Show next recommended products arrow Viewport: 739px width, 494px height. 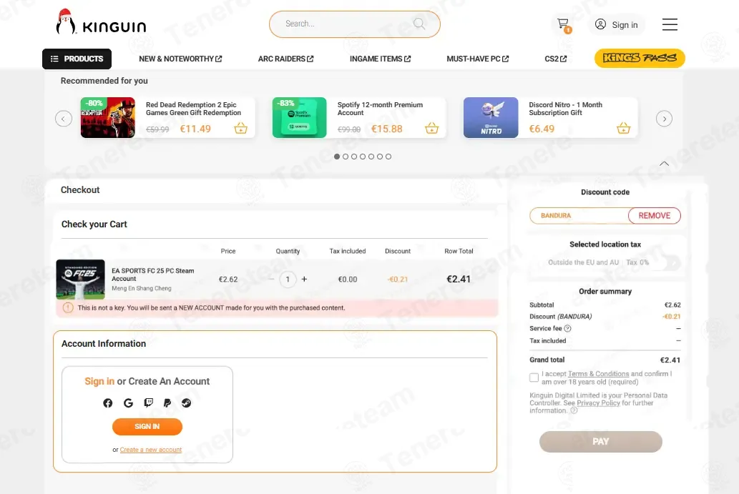pyautogui.click(x=664, y=119)
